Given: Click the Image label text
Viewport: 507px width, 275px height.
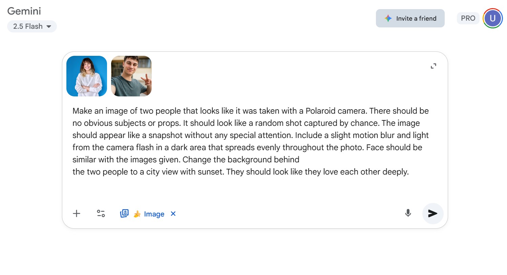Looking at the screenshot, I should [x=154, y=214].
